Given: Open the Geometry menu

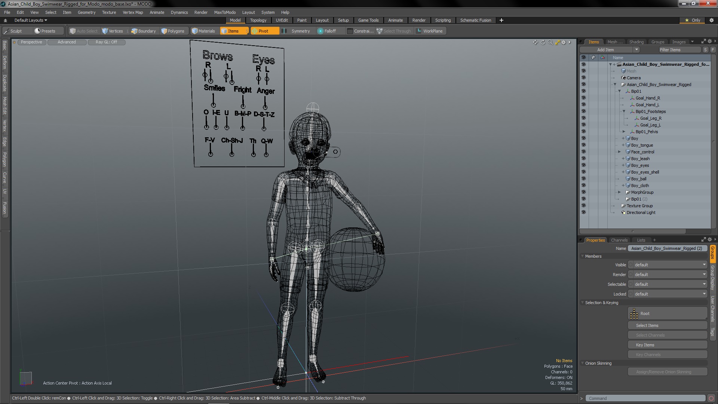Looking at the screenshot, I should pos(86,12).
